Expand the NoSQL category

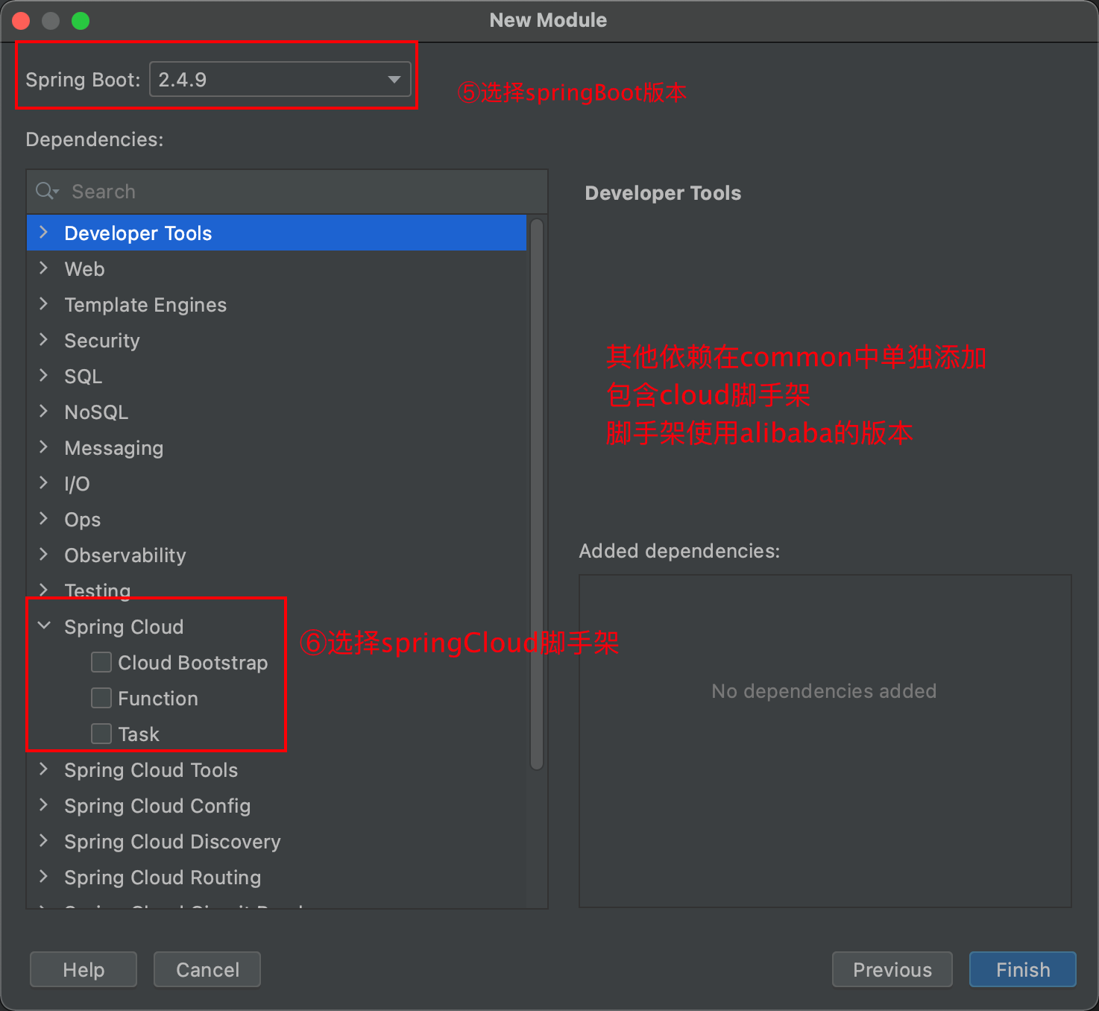click(43, 412)
